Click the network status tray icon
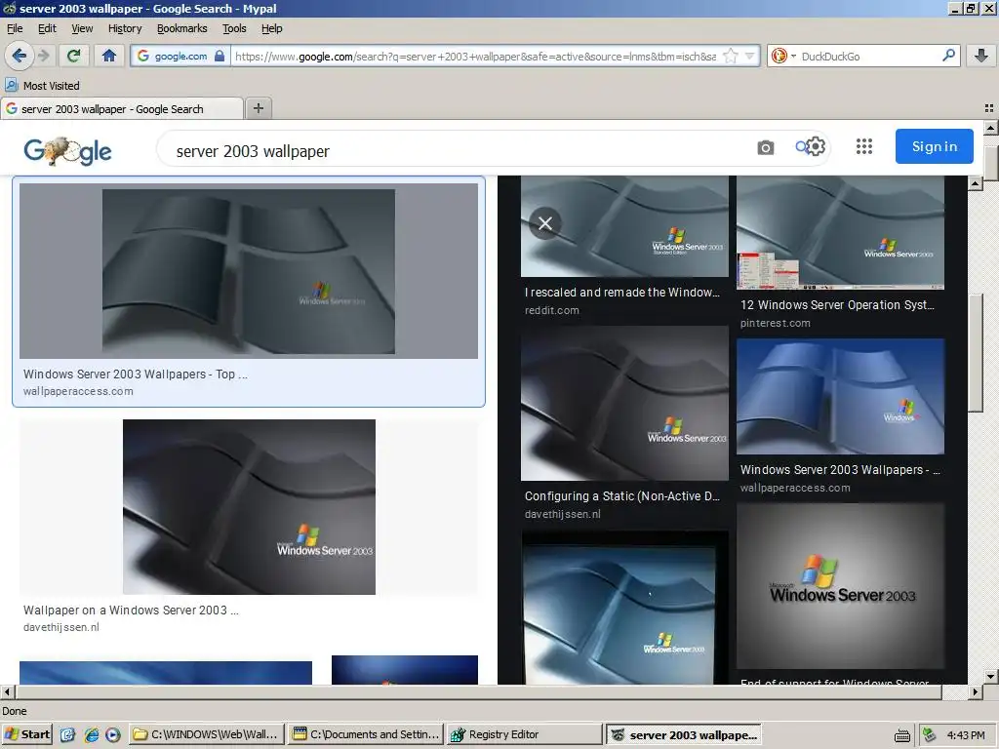999x749 pixels. tap(930, 735)
